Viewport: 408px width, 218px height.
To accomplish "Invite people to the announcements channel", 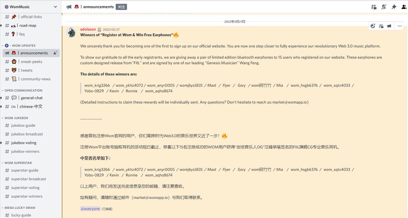I will point(55,53).
